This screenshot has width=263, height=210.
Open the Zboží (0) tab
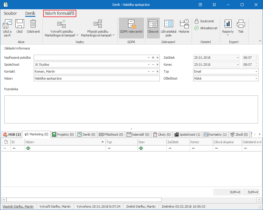pyautogui.click(x=239, y=135)
